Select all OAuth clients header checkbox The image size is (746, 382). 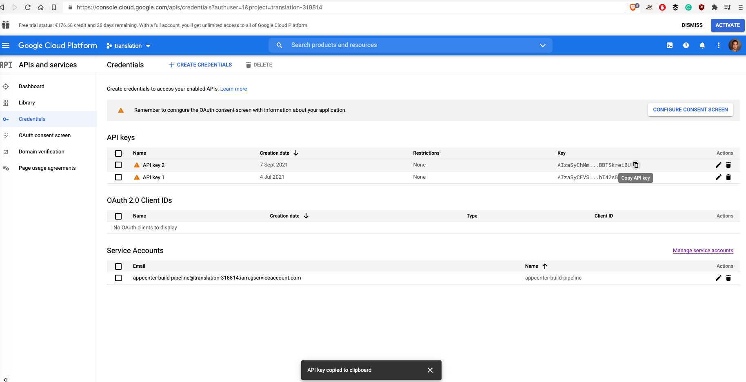coord(118,216)
